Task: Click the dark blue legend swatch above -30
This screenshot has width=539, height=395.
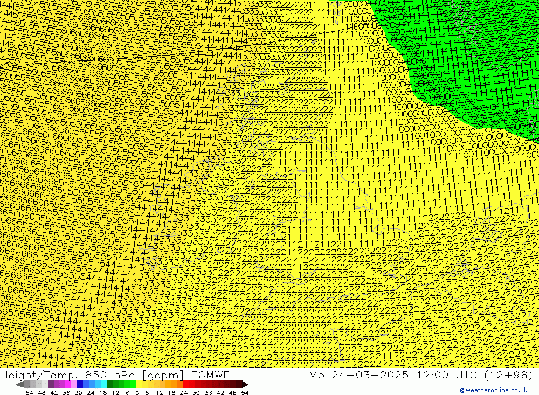Action: click(80, 384)
